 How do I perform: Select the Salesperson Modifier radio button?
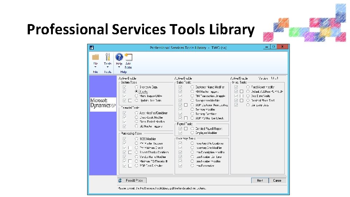(x=192, y=100)
